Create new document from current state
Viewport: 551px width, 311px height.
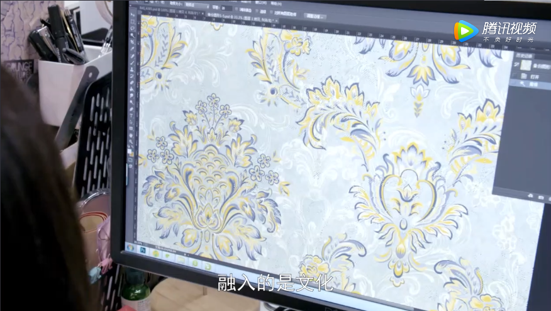click(x=530, y=196)
